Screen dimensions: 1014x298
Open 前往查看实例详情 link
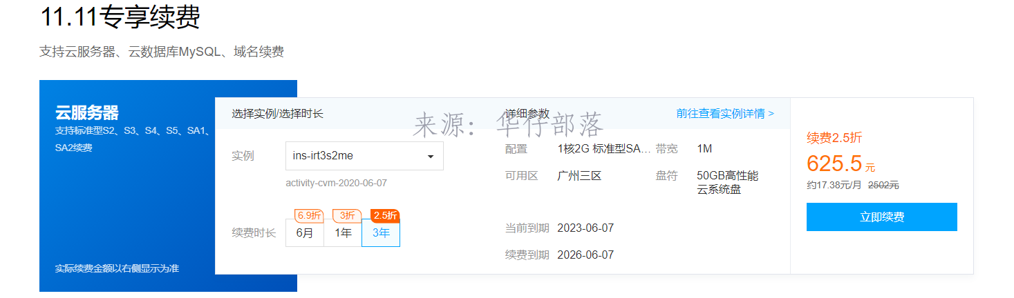pos(725,113)
